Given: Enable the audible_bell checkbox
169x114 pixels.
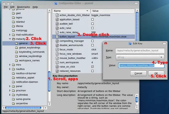Looking at the screenshot, I should (x=92, y=24).
